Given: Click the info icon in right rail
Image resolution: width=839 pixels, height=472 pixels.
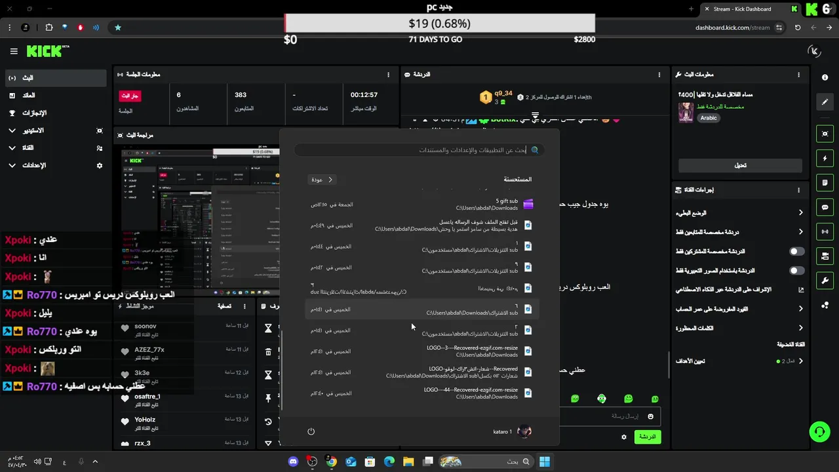Looking at the screenshot, I should click(825, 77).
